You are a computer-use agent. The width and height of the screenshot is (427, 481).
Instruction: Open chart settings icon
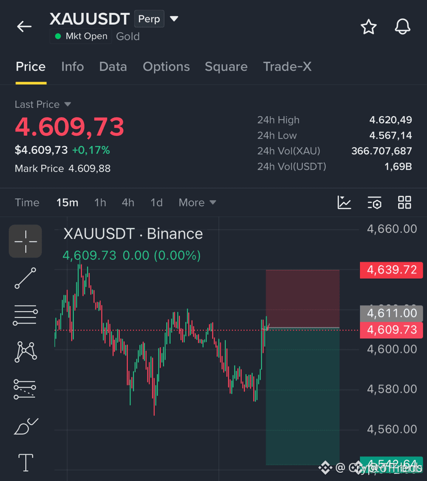(374, 202)
